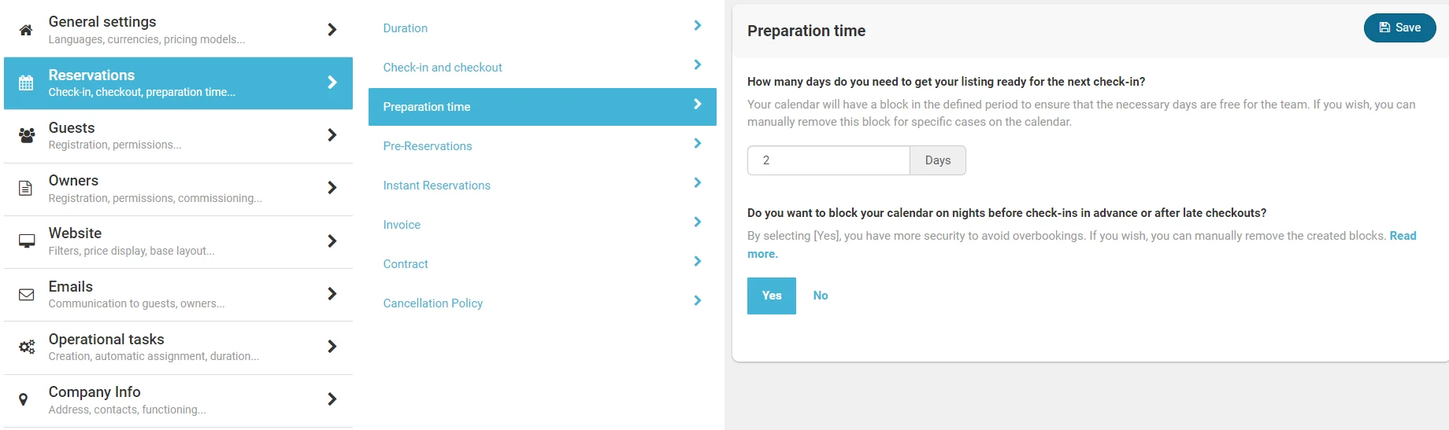
Task: Click the home icon beside General settings
Action: [26, 30]
